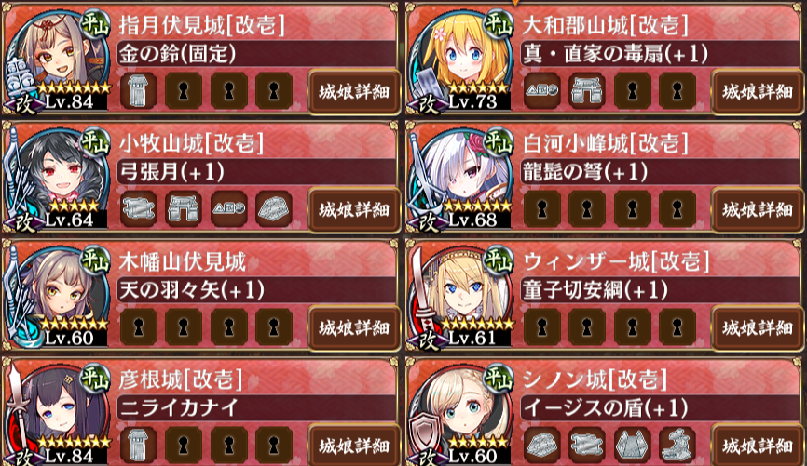Select third facility icon of シノン城

pos(632,445)
